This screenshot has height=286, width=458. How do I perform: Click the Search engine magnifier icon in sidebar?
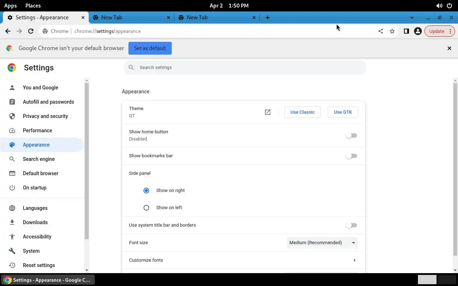[x=12, y=159]
